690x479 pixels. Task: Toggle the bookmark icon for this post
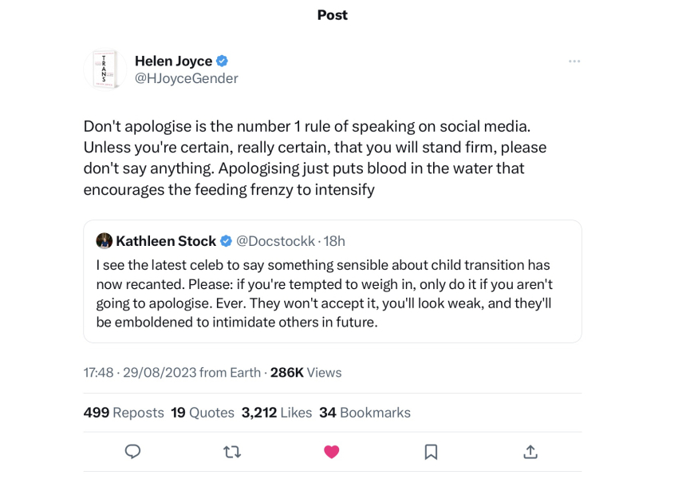(x=431, y=452)
